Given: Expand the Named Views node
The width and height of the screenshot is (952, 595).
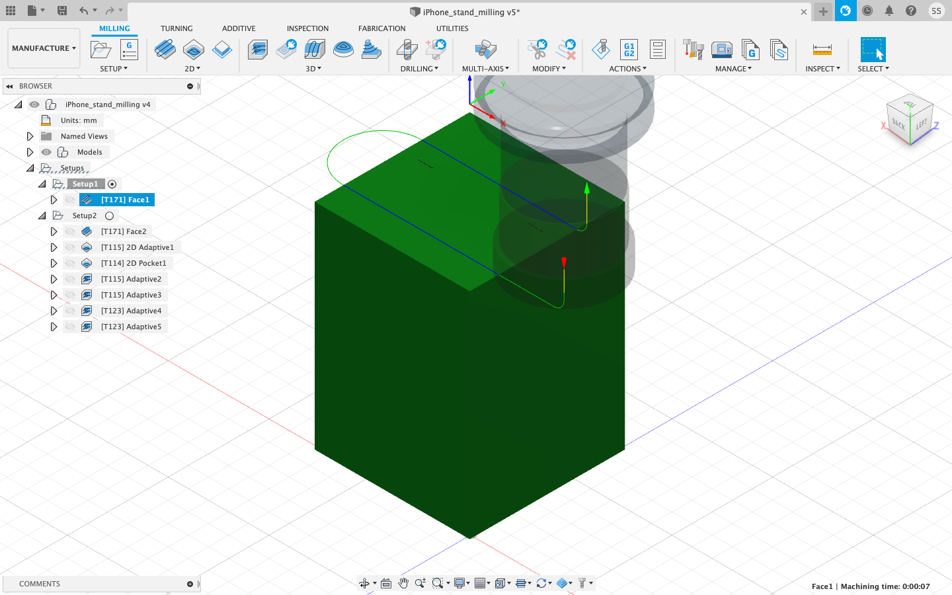Looking at the screenshot, I should coord(30,136).
